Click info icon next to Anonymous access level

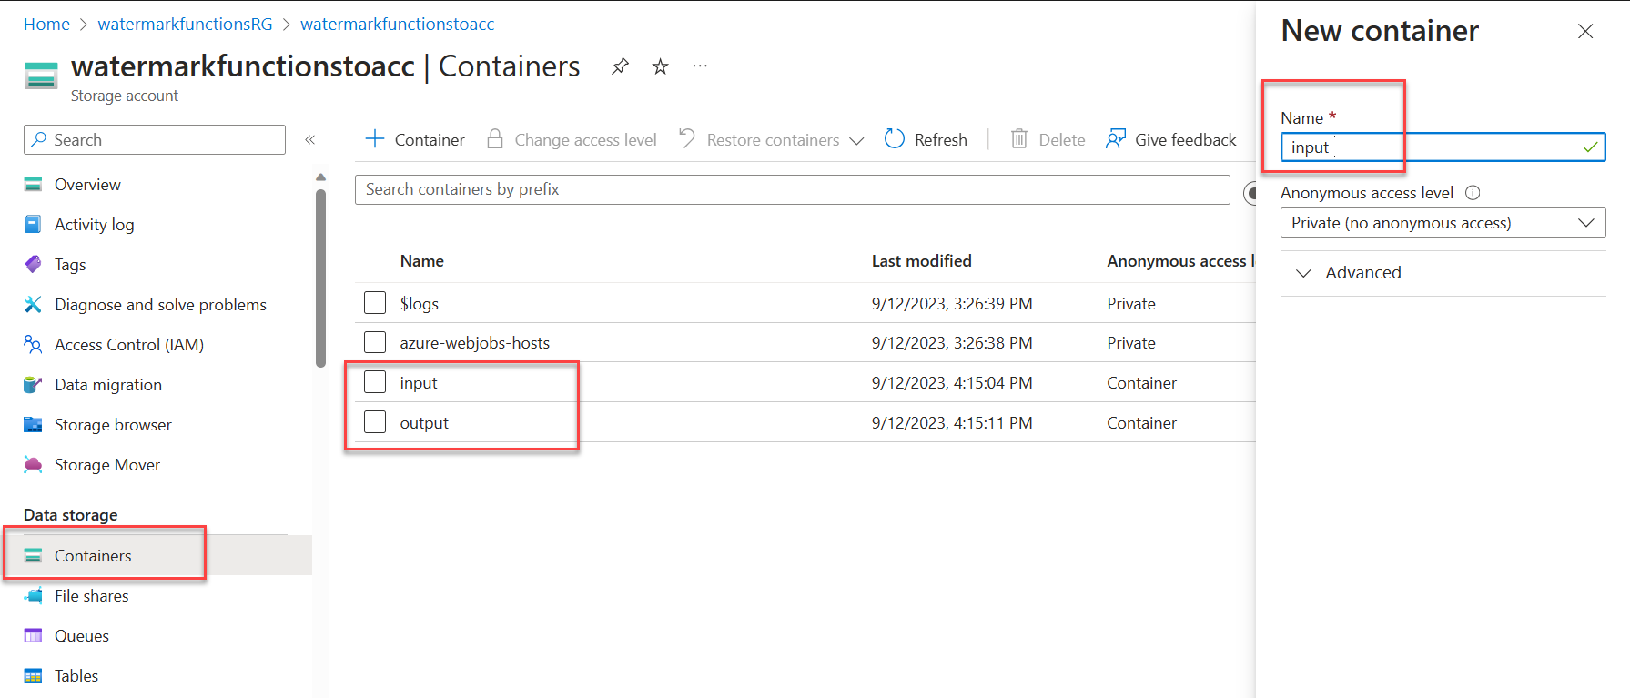tap(1473, 193)
